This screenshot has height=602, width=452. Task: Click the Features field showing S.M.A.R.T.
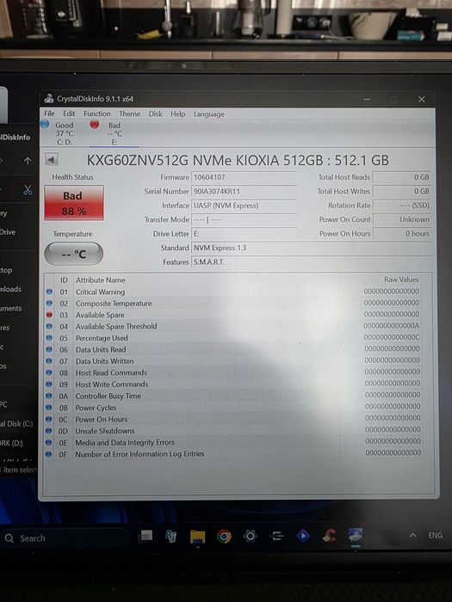tap(312, 262)
